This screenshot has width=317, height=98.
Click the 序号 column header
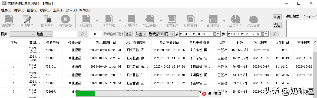tap(14, 43)
